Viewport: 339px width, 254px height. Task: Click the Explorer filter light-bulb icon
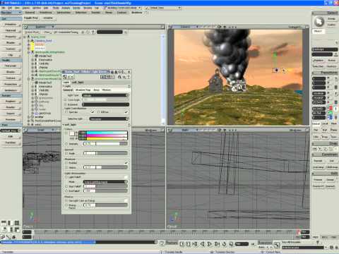[x=93, y=32]
